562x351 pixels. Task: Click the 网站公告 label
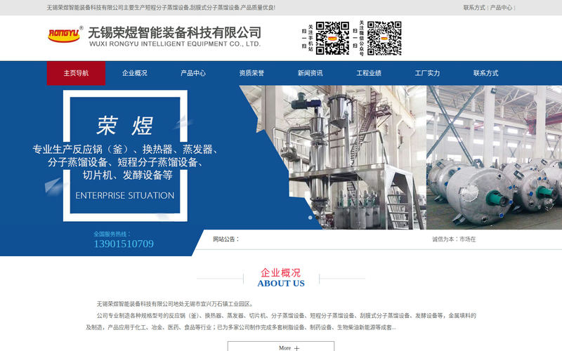coord(226,239)
